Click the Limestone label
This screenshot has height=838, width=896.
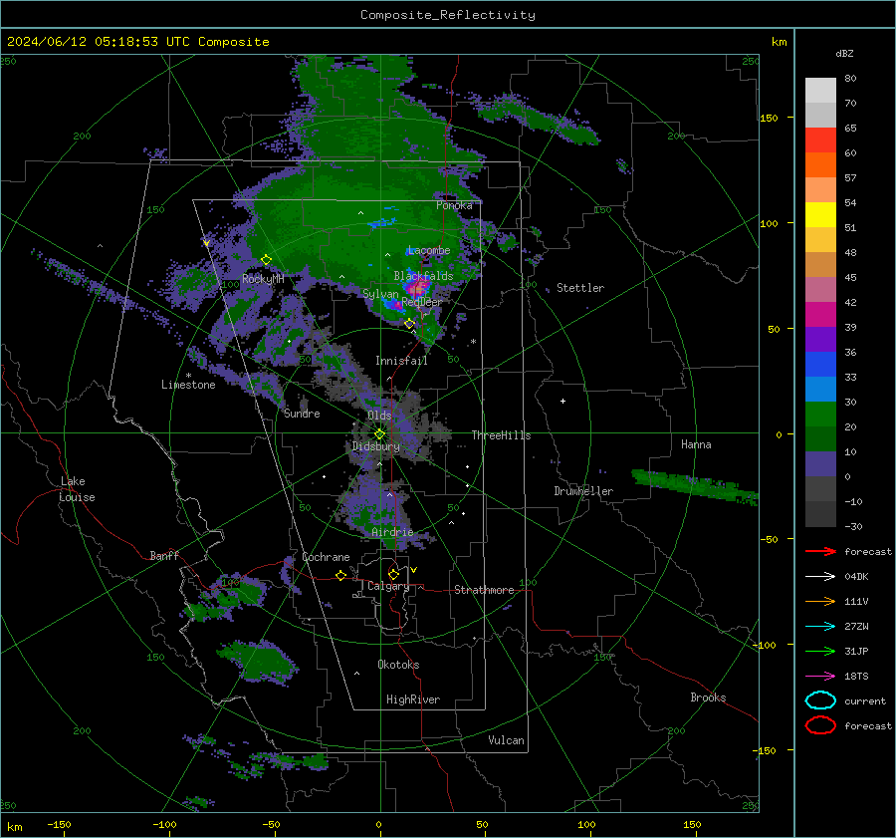click(188, 385)
